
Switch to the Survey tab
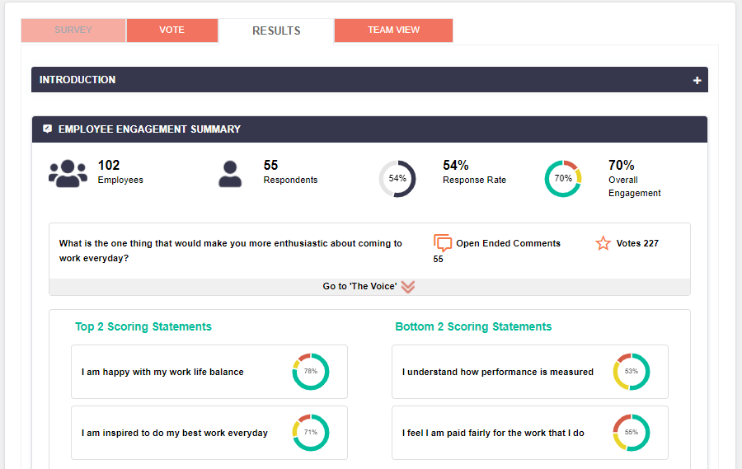pos(73,30)
